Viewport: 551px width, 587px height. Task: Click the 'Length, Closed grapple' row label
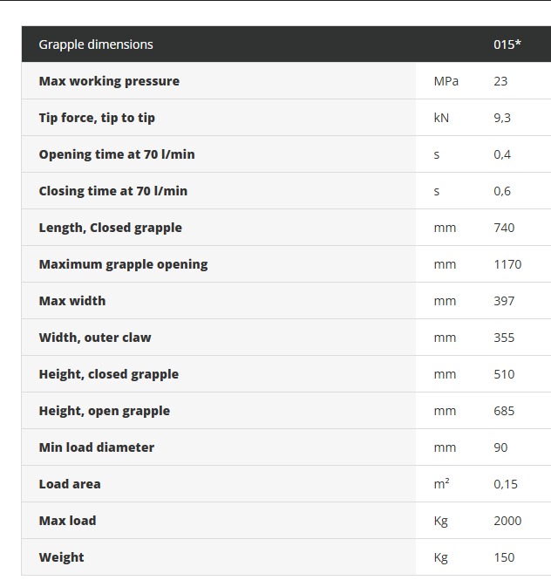tap(111, 228)
